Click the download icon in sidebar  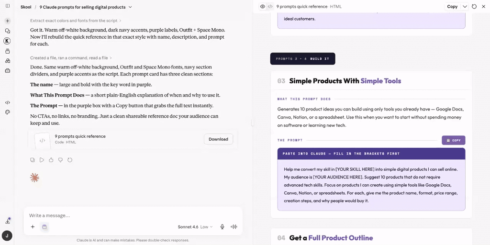(x=8, y=221)
